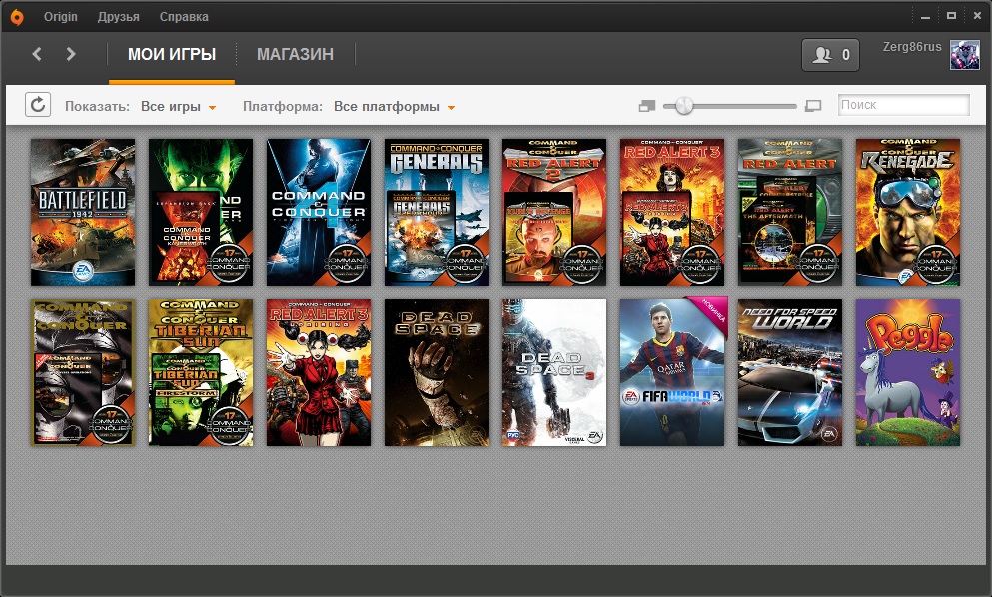Click the Origin logo icon
Screen dimensions: 992x597
coord(17,17)
